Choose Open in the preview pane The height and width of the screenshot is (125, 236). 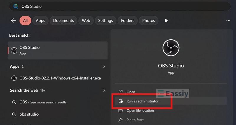click(x=171, y=92)
